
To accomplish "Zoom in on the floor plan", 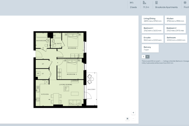I will [x=133, y=112].
